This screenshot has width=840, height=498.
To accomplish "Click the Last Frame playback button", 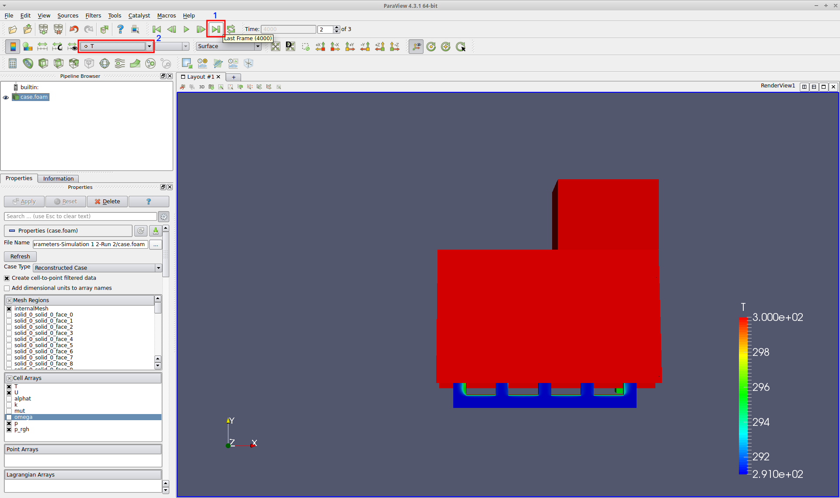I will tap(216, 29).
